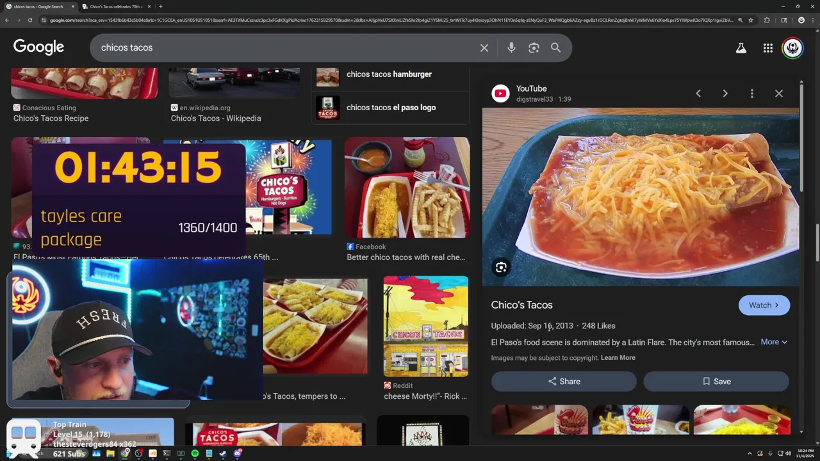The width and height of the screenshot is (820, 461).
Task: Search inside image with the Lens overlay icon
Action: pos(501,268)
